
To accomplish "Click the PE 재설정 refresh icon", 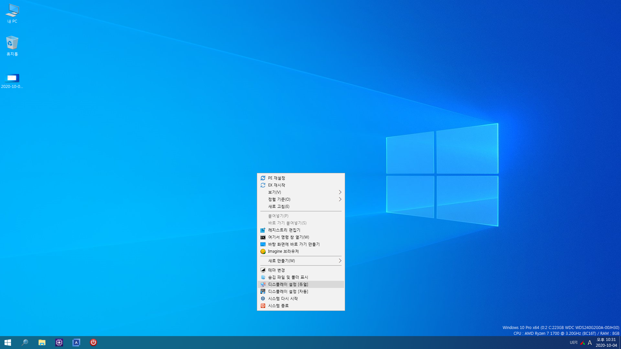I will tap(263, 178).
